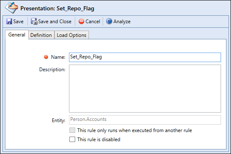Select the Save text in the toolbar

click(x=18, y=22)
